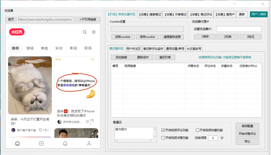271x155 pixels.
Task: Click the search magnifier icon in Xiaohongshu
Action: coord(85,32)
